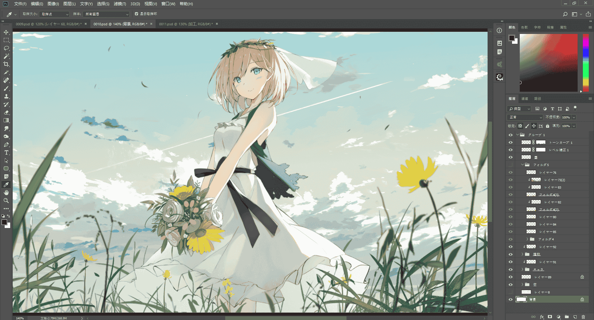This screenshot has width=594, height=320.
Task: Select the Clone Stamp tool
Action: pyautogui.click(x=6, y=96)
